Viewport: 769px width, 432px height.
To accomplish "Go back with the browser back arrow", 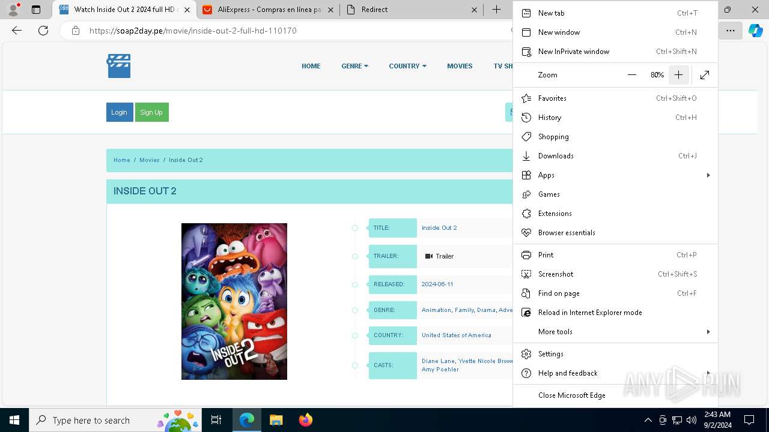I will coord(17,31).
